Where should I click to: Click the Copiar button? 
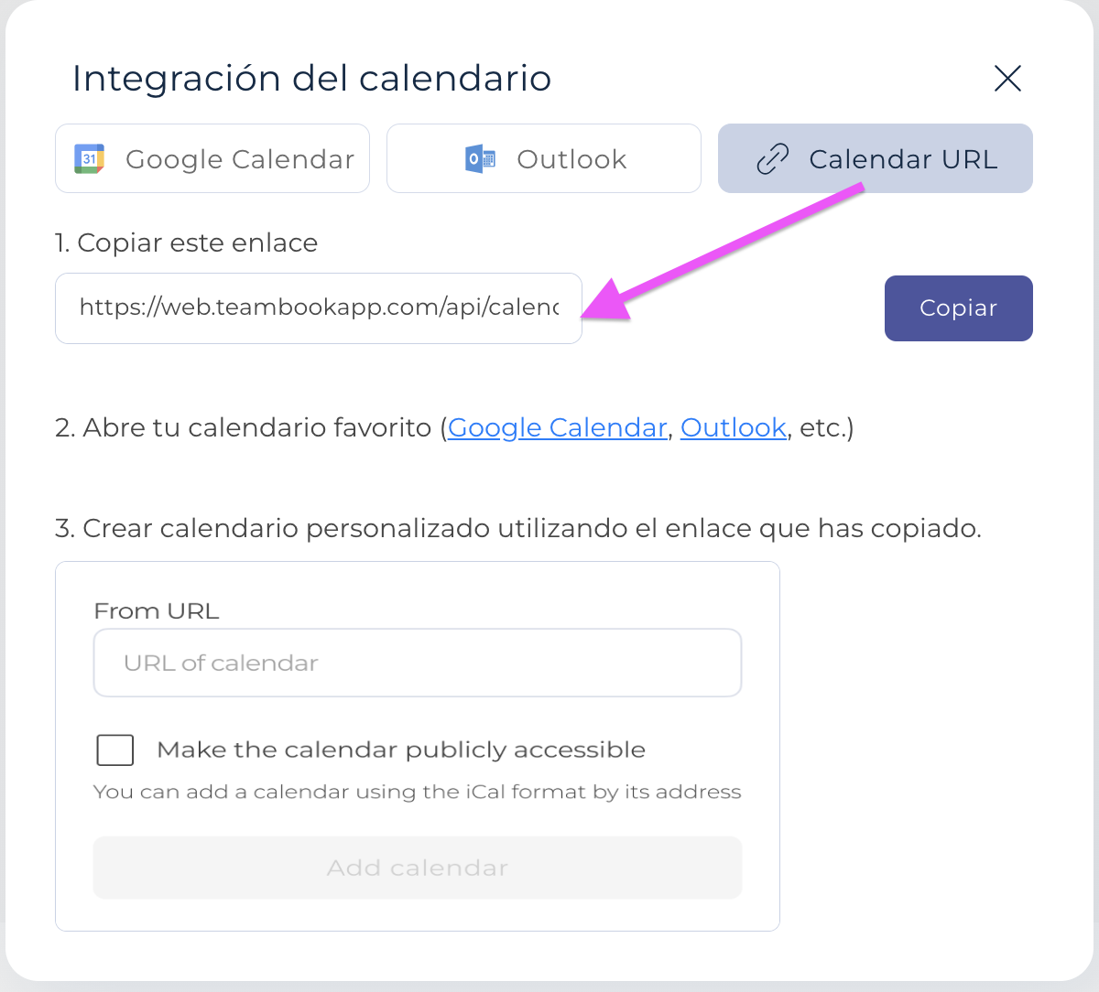pyautogui.click(x=959, y=308)
